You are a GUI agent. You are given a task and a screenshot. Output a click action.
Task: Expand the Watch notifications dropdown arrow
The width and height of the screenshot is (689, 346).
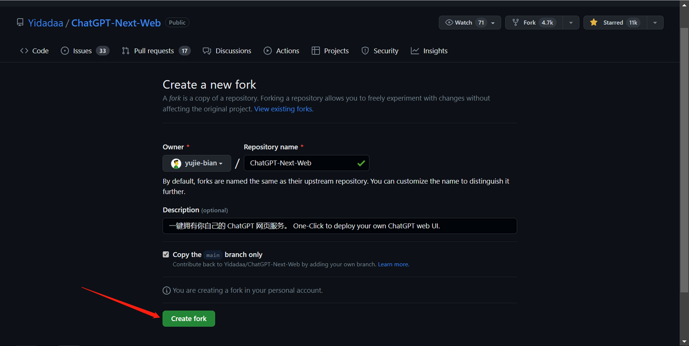[493, 23]
